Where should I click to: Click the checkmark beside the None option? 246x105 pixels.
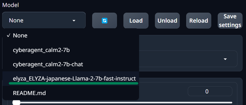8,36
